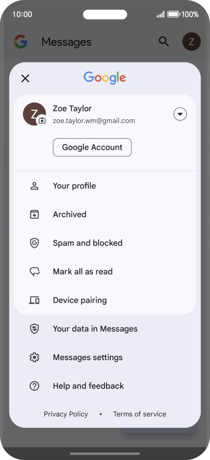The height and width of the screenshot is (460, 210).
Task: Open the Terms of service link
Action: coord(140,414)
